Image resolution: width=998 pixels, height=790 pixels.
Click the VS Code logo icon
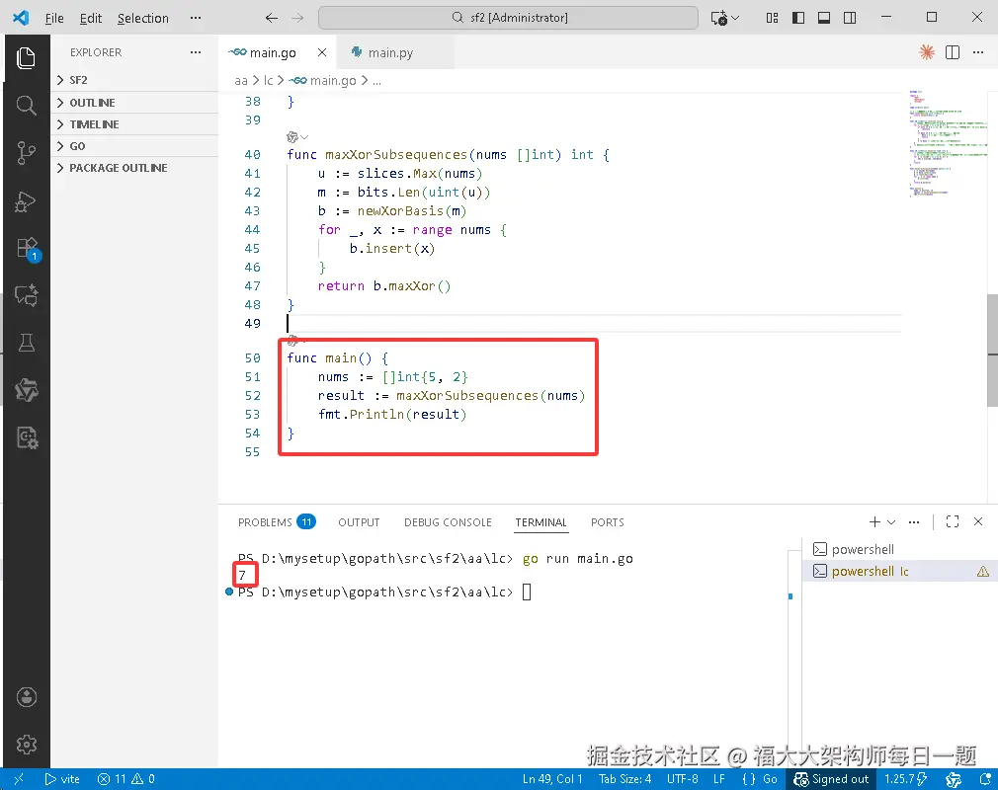(21, 17)
